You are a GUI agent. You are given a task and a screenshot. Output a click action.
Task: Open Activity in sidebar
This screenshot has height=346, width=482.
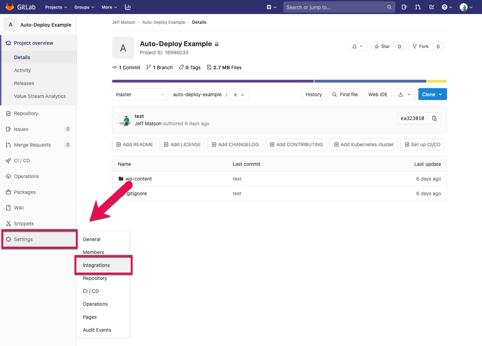tap(22, 70)
